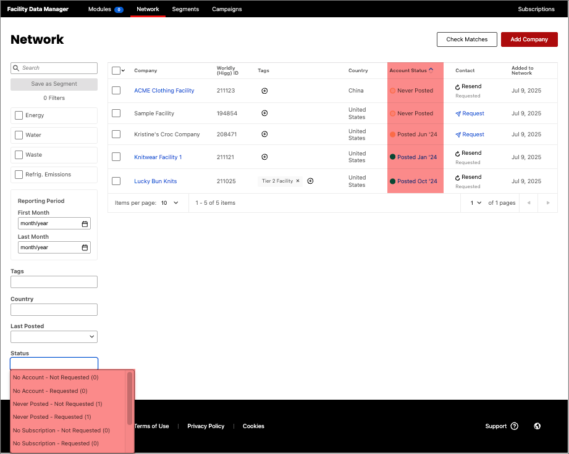Click the globe icon in the footer
The width and height of the screenshot is (569, 454).
(x=536, y=426)
